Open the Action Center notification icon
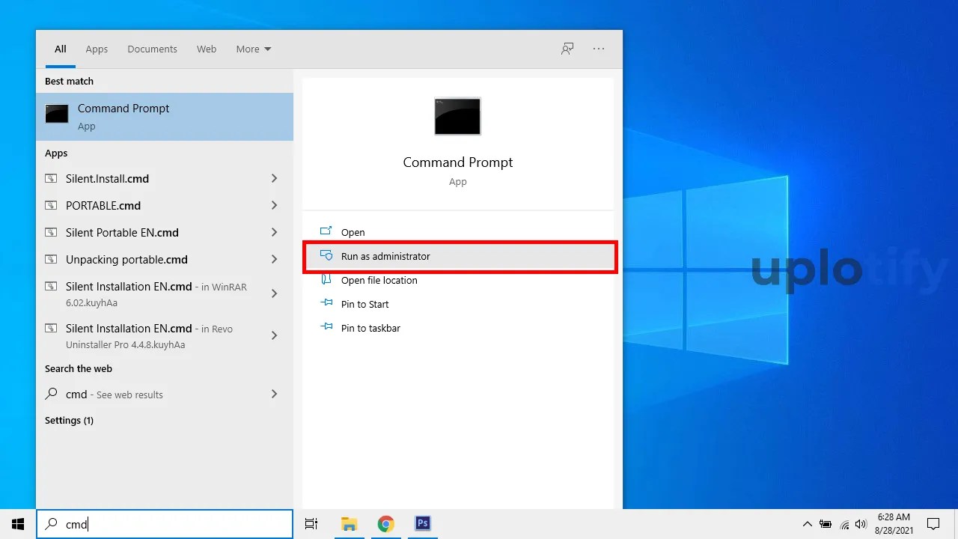This screenshot has height=539, width=958. (934, 524)
